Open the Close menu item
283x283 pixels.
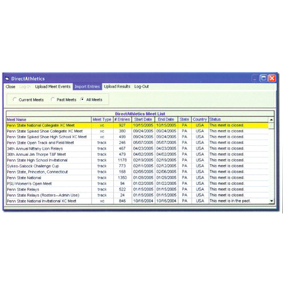(10, 87)
